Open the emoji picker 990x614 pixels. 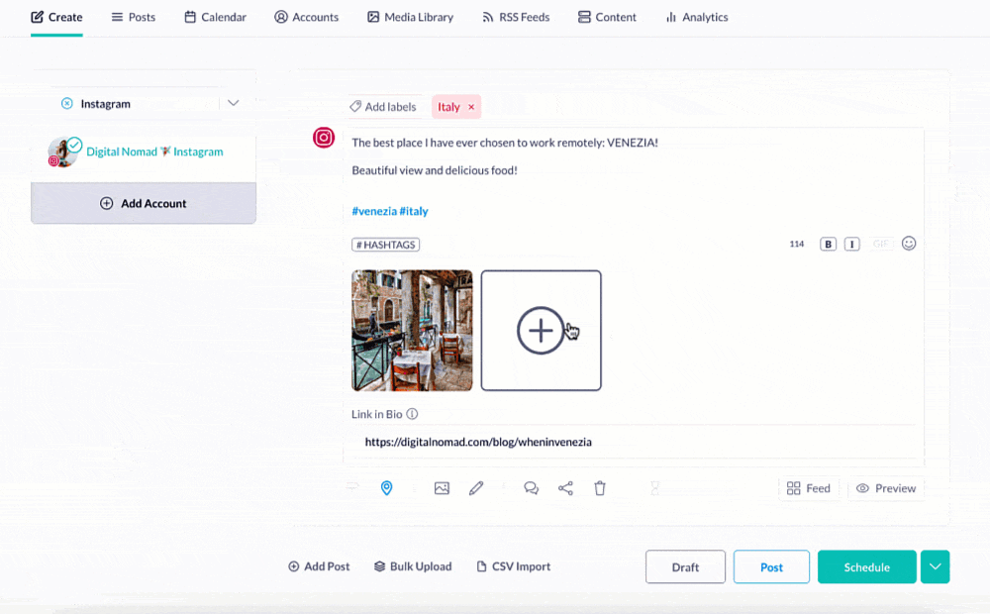[x=909, y=243]
